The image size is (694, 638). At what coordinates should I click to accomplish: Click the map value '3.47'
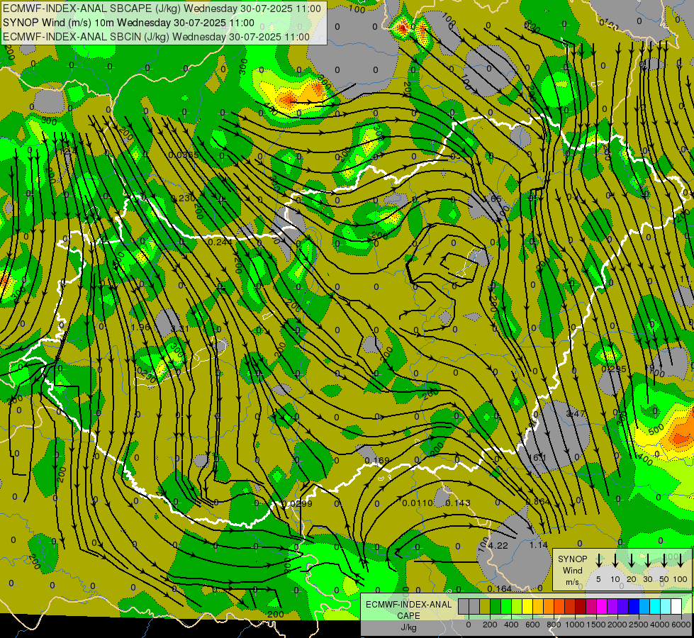pyautogui.click(x=576, y=413)
